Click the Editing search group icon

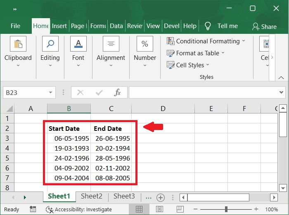(50, 44)
